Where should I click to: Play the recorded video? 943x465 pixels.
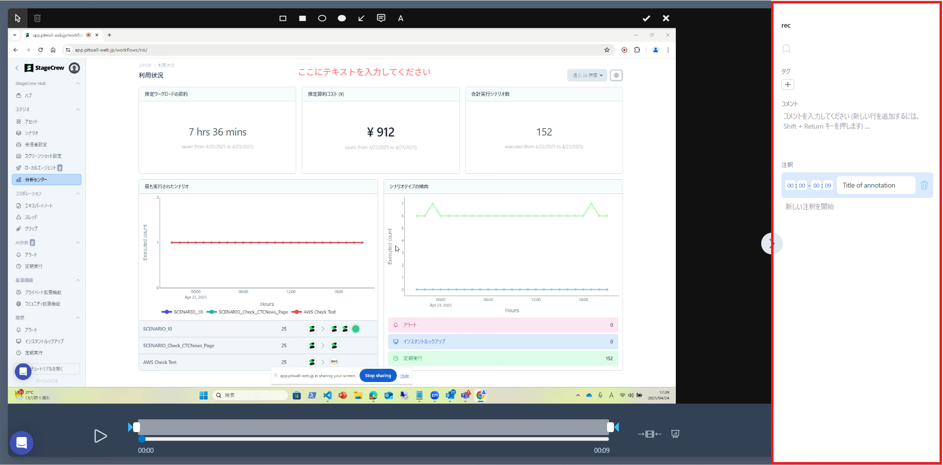[x=100, y=436]
